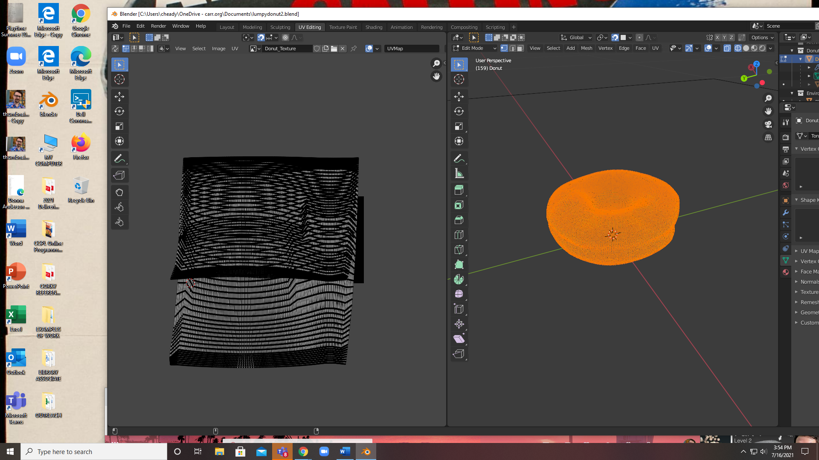Image resolution: width=819 pixels, height=460 pixels.
Task: Pin the Donut_Texture image
Action: point(354,49)
